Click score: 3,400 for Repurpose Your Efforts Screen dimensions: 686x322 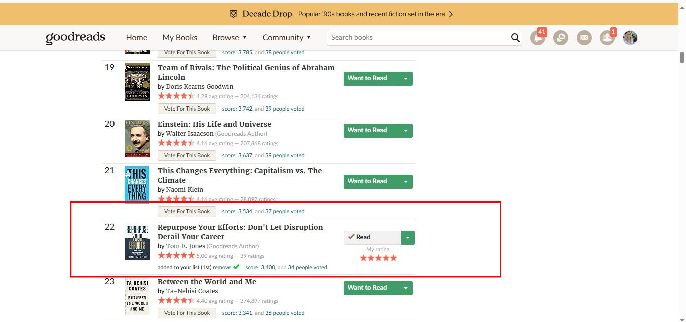point(261,267)
